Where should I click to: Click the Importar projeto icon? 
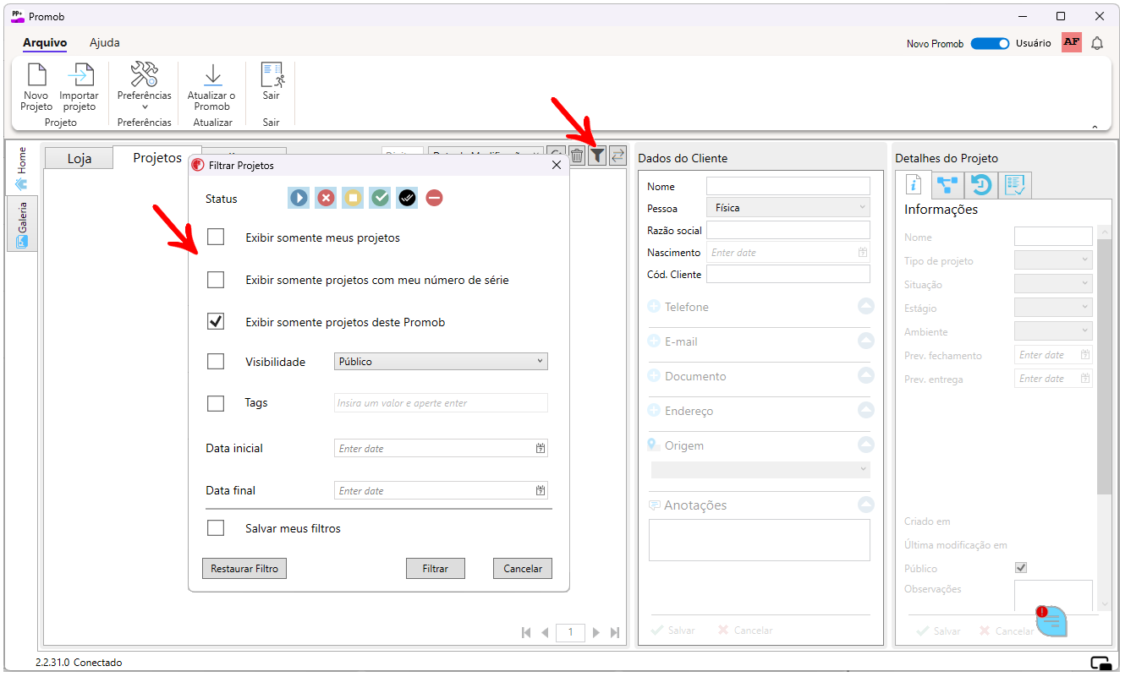pos(80,75)
